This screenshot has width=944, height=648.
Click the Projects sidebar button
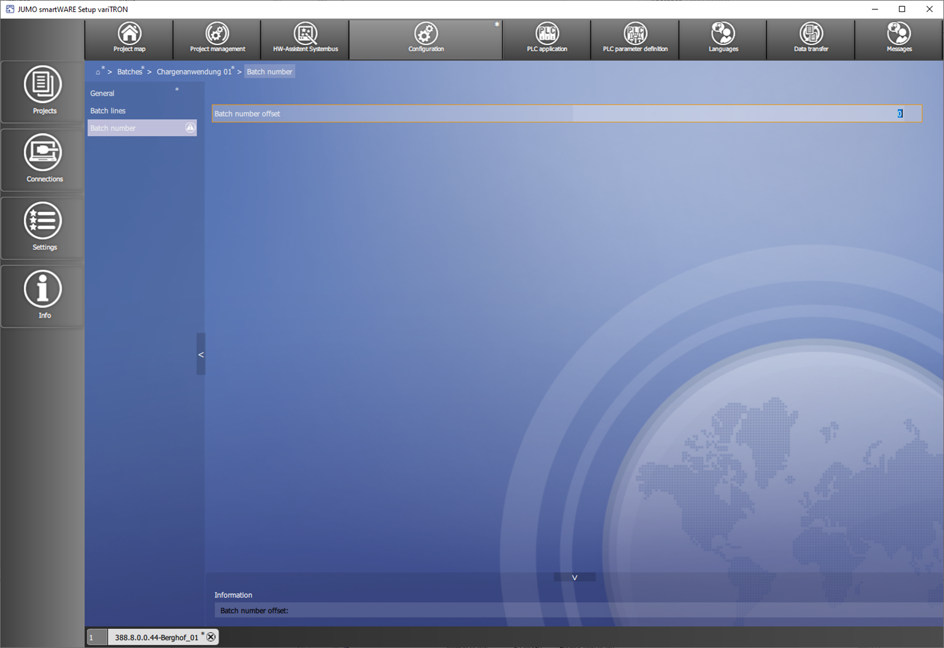tap(43, 91)
